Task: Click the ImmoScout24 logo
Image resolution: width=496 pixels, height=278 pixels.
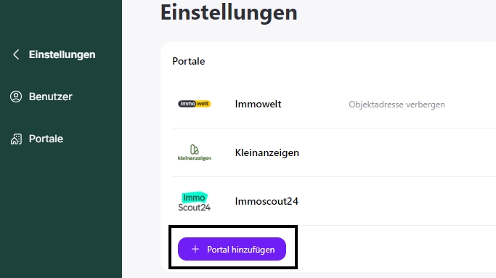Action: (x=194, y=202)
